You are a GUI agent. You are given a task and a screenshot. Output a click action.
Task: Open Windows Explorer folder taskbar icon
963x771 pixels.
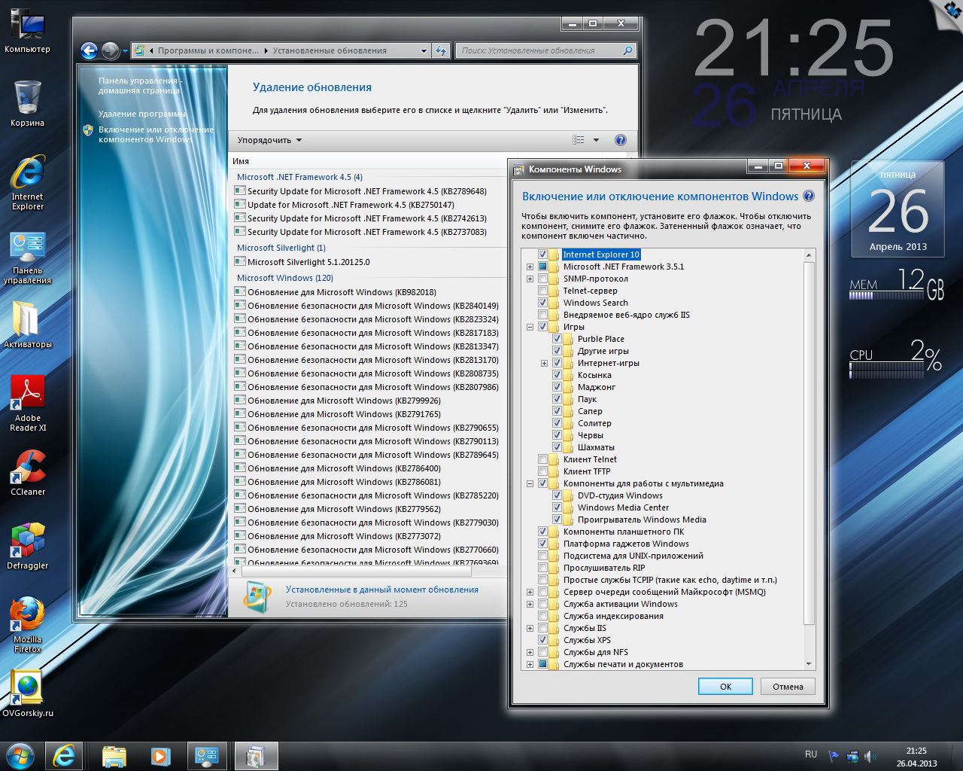point(114,755)
